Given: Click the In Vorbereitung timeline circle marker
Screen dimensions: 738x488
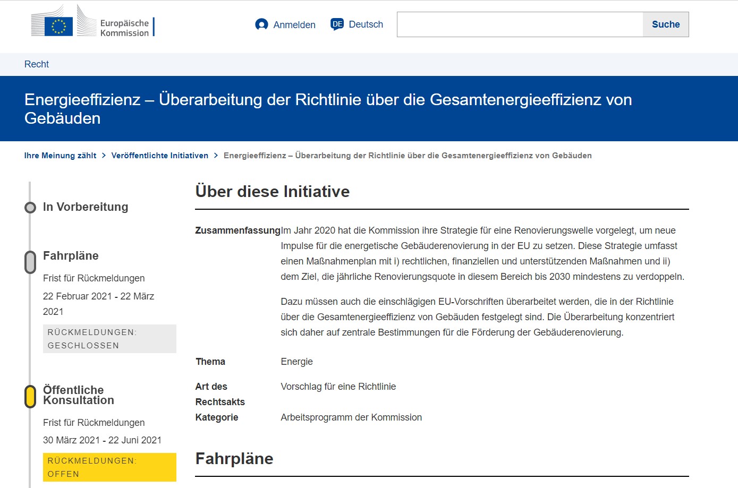Looking at the screenshot, I should pos(30,207).
